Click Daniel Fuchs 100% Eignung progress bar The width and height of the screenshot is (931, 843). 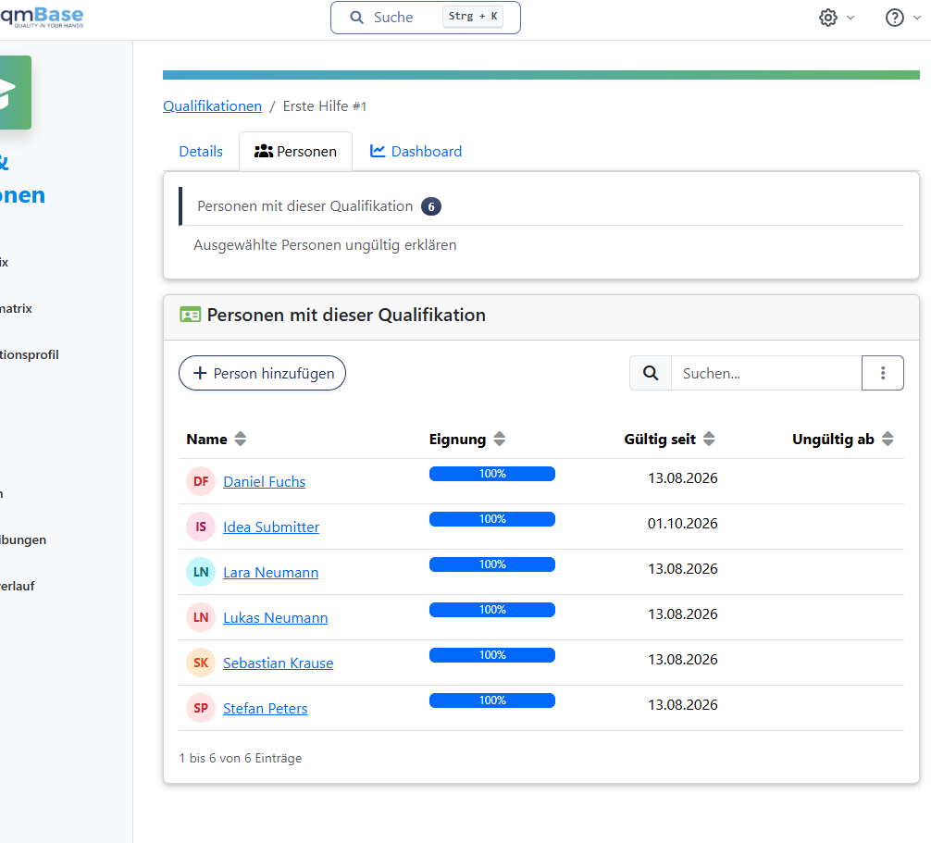[x=492, y=474]
